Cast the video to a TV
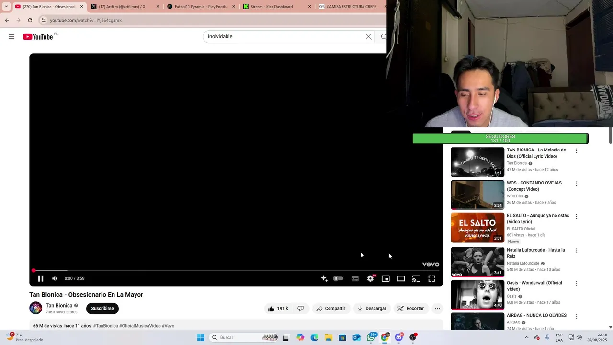This screenshot has width=613, height=345. pos(416,278)
